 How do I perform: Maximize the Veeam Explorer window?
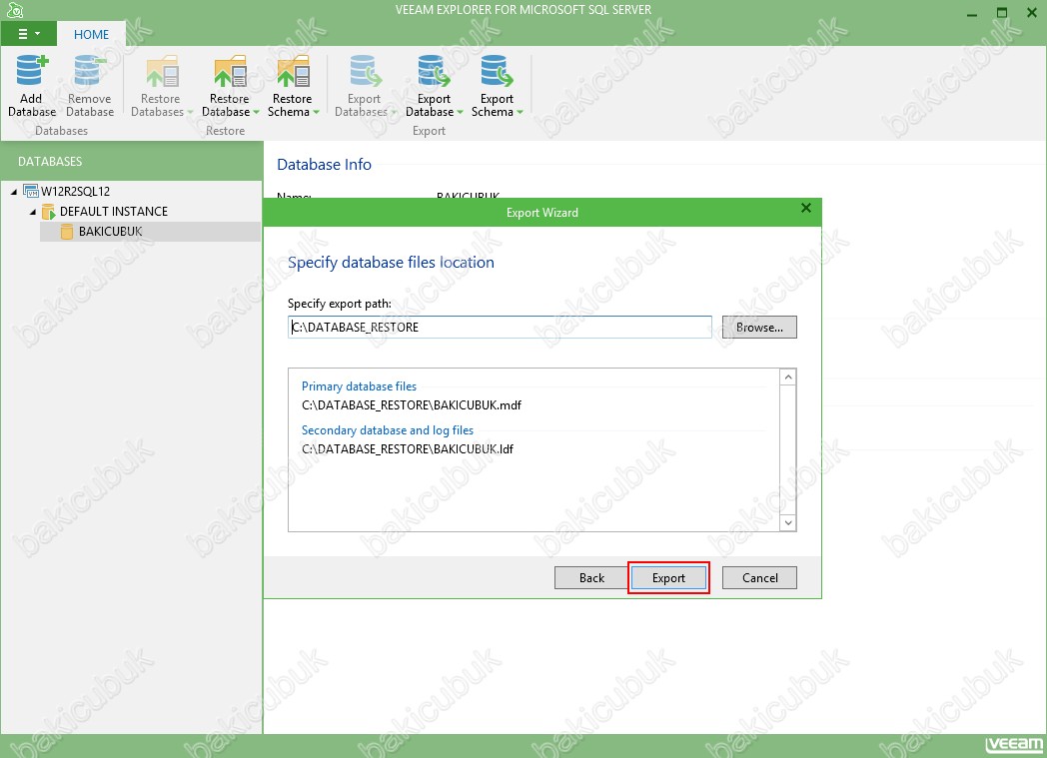pyautogui.click(x=1002, y=13)
